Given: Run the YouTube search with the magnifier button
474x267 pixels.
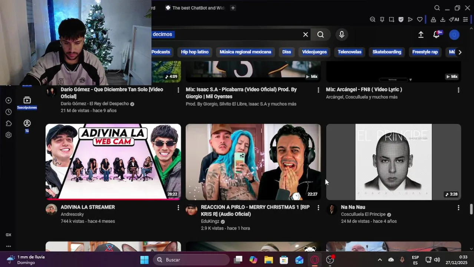Looking at the screenshot, I should [320, 34].
